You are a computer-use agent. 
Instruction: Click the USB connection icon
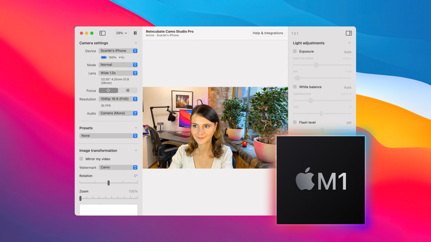(122, 57)
